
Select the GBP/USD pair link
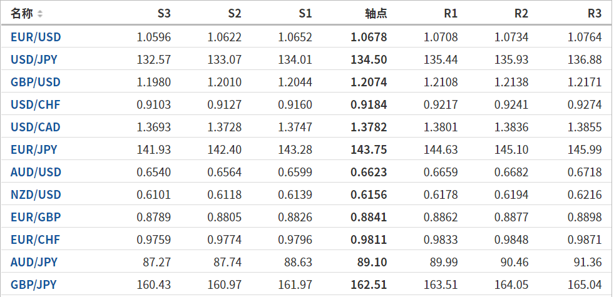pyautogui.click(x=36, y=82)
